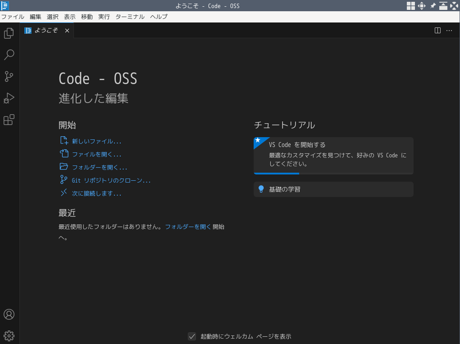Open the ファイル menu
Screen dimensions: 460x344
(x=13, y=17)
